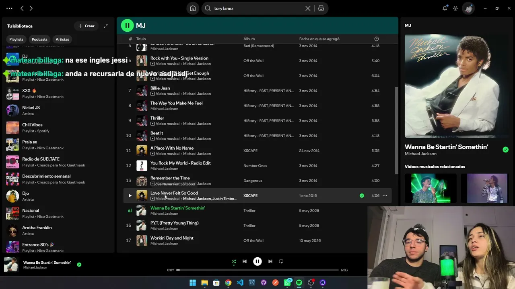
Task: Open Google Chrome from taskbar
Action: (x=228, y=283)
